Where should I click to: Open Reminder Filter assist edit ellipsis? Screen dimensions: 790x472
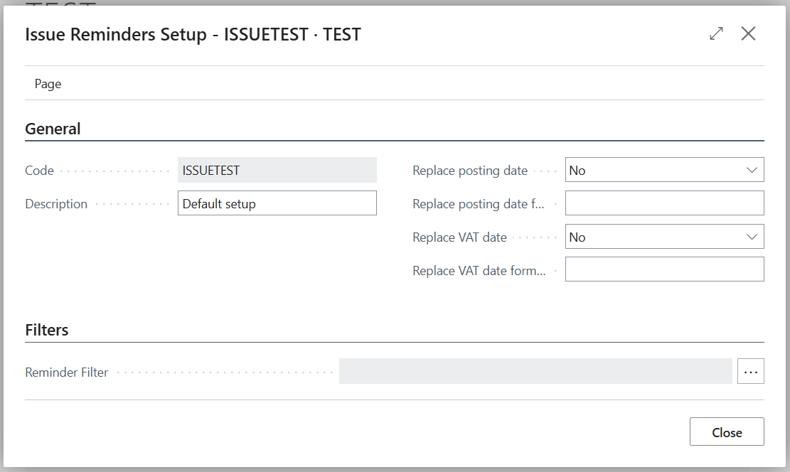click(751, 371)
